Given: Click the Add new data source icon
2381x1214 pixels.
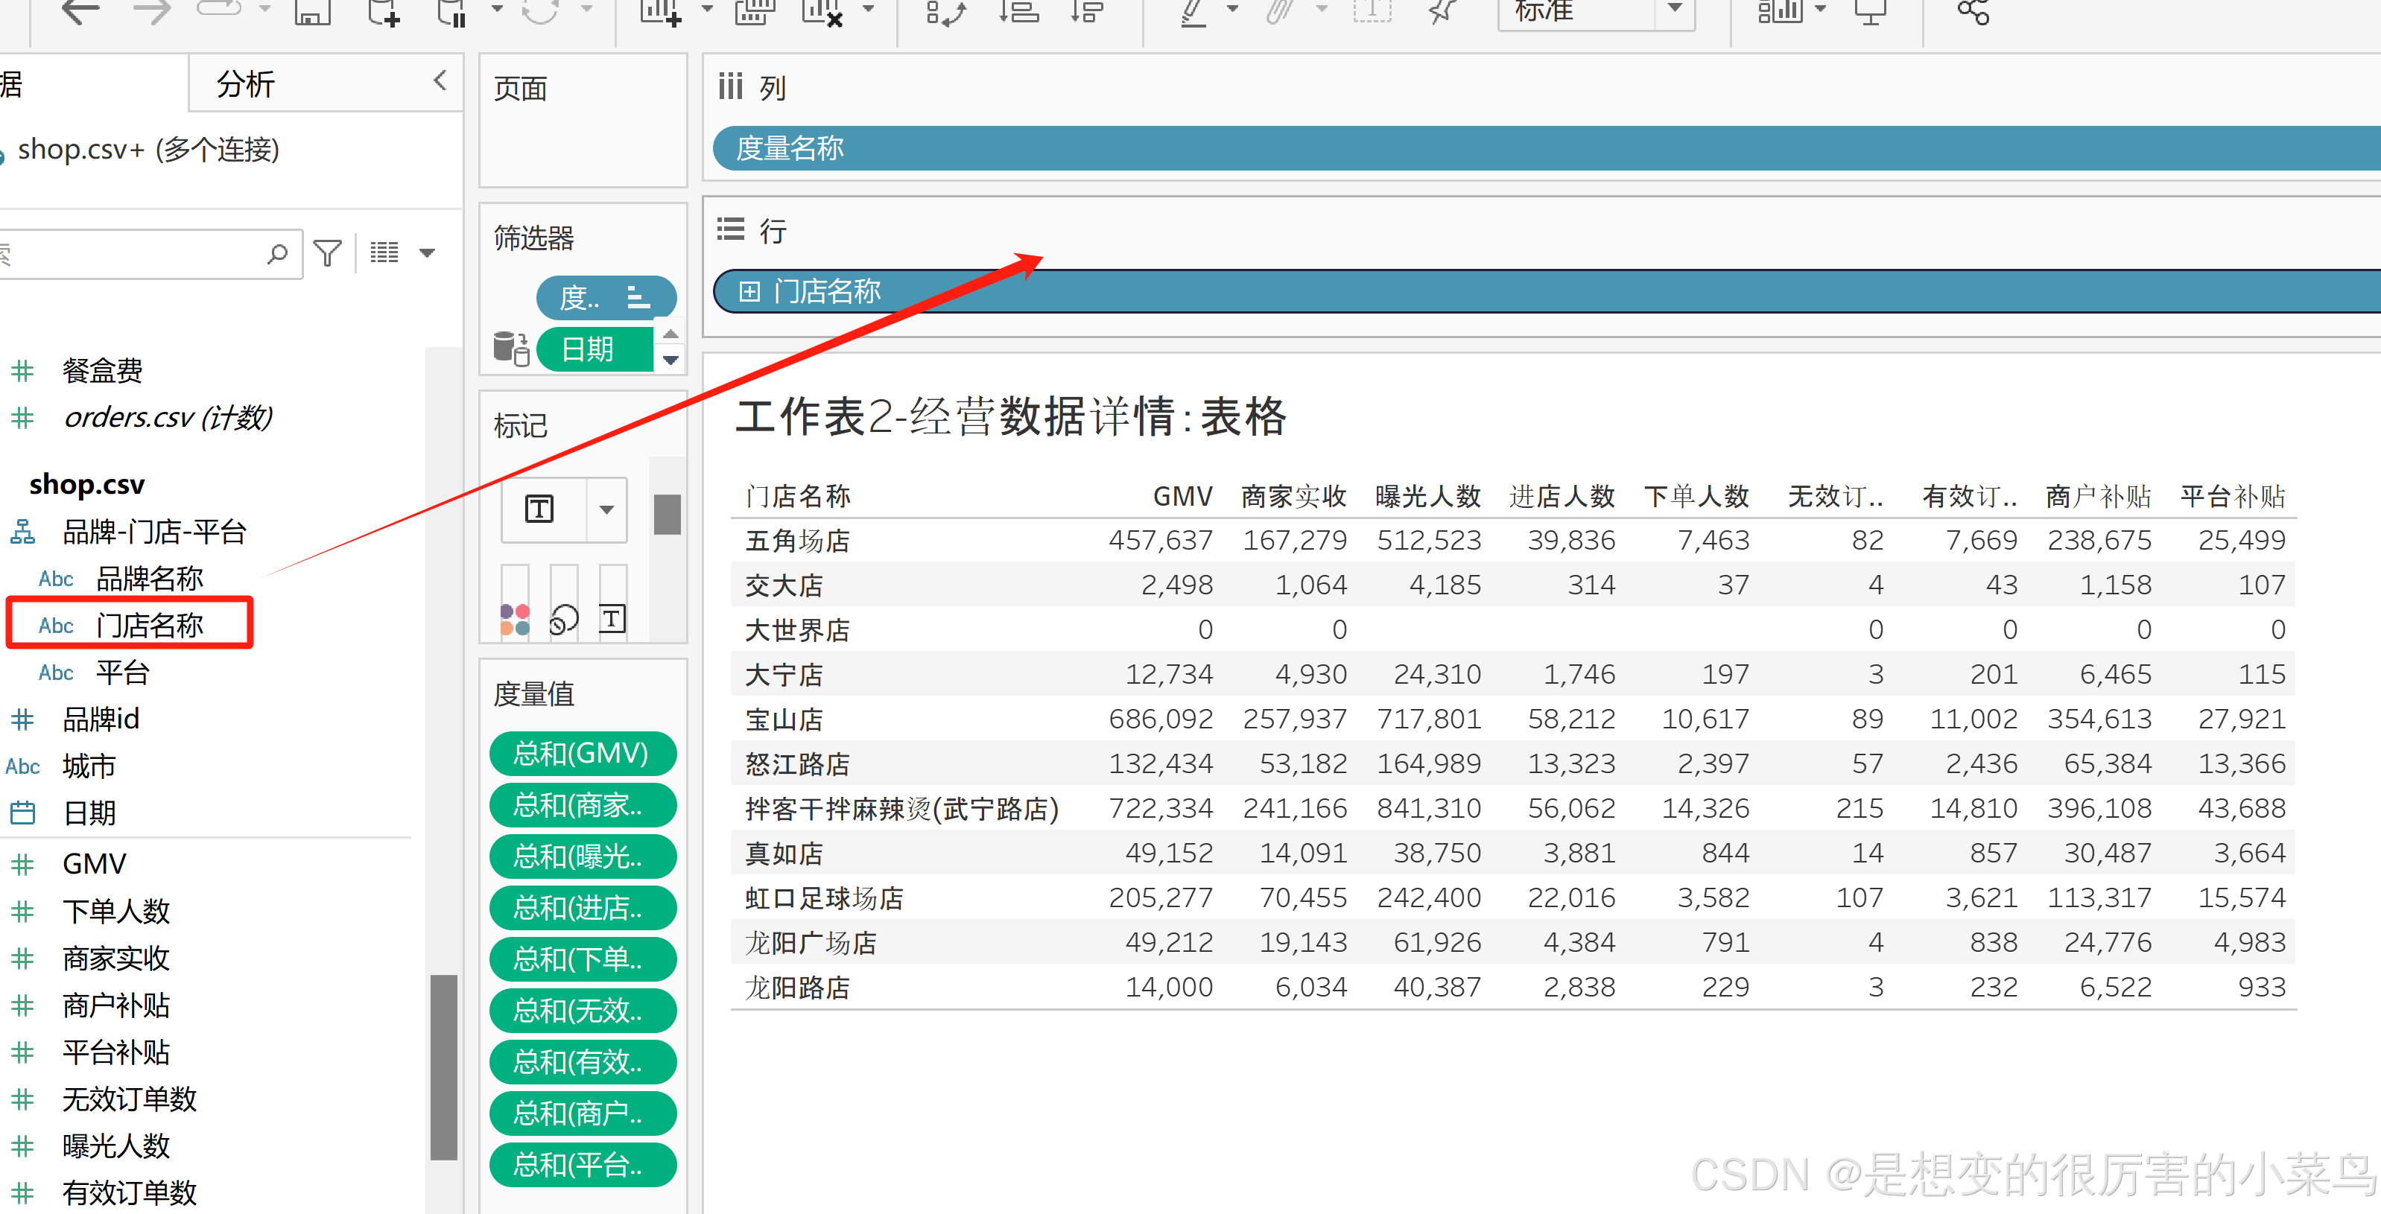Looking at the screenshot, I should click(x=383, y=12).
